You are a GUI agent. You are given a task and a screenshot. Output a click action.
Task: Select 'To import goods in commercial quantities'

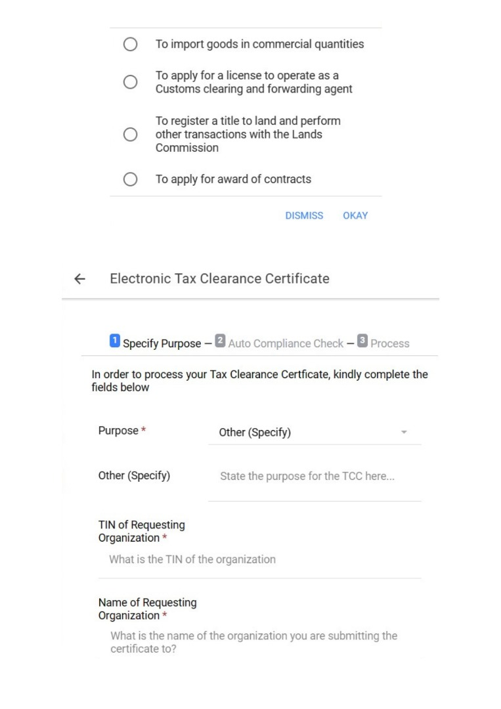click(131, 45)
